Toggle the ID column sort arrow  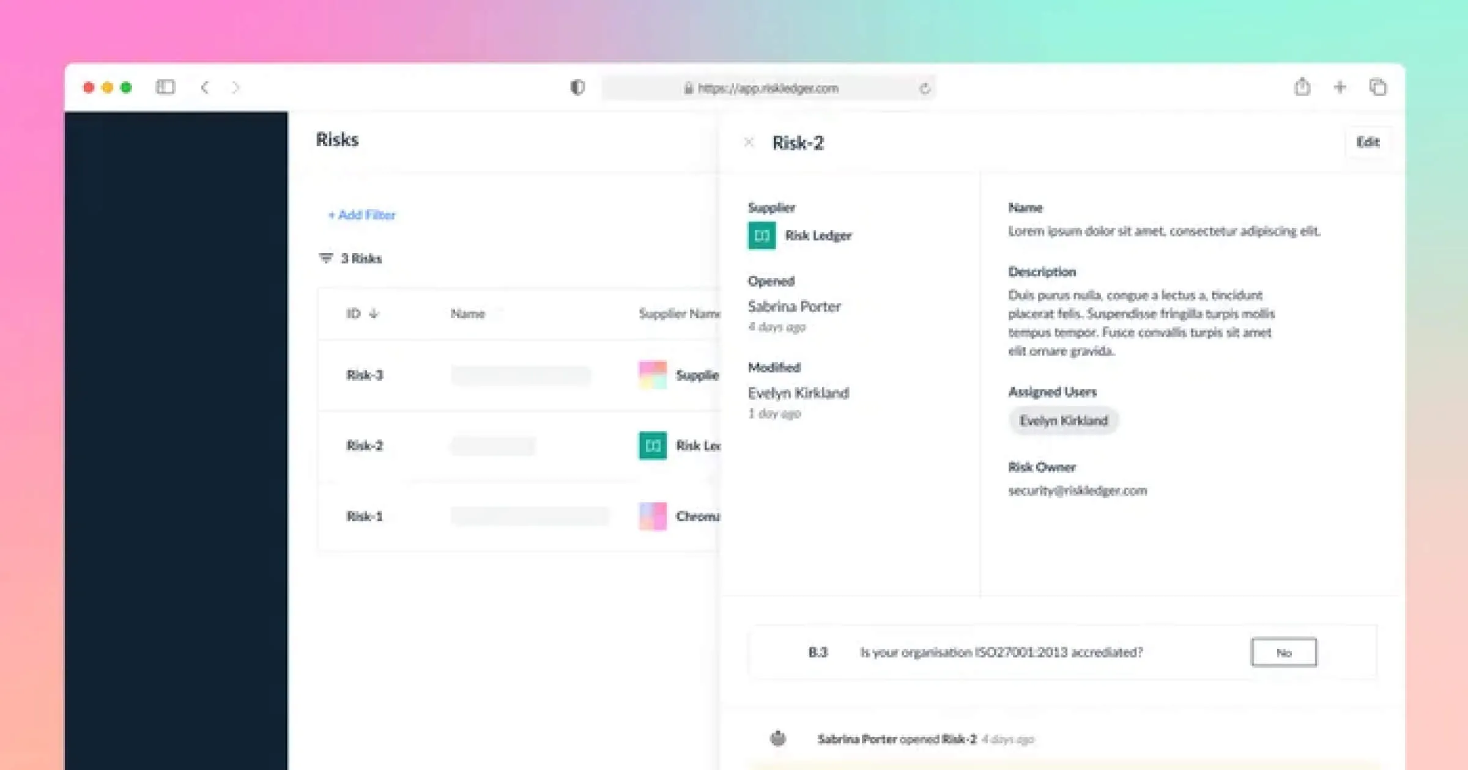(x=374, y=313)
